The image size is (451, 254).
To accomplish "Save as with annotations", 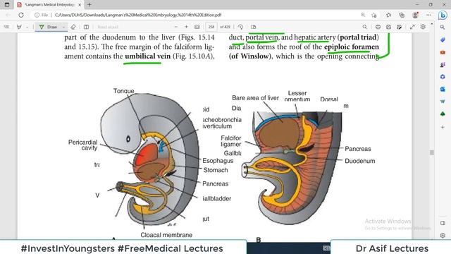I will tap(400, 27).
